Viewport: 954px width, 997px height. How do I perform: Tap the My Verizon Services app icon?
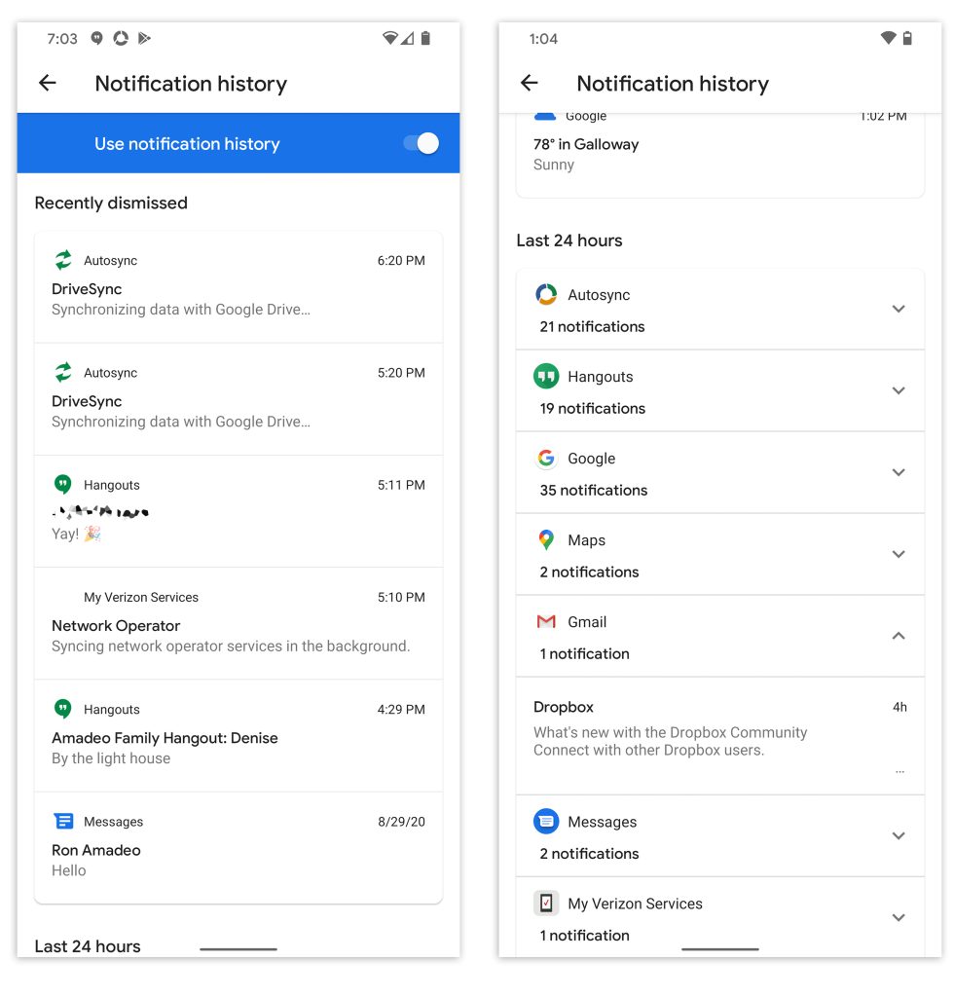pos(546,903)
